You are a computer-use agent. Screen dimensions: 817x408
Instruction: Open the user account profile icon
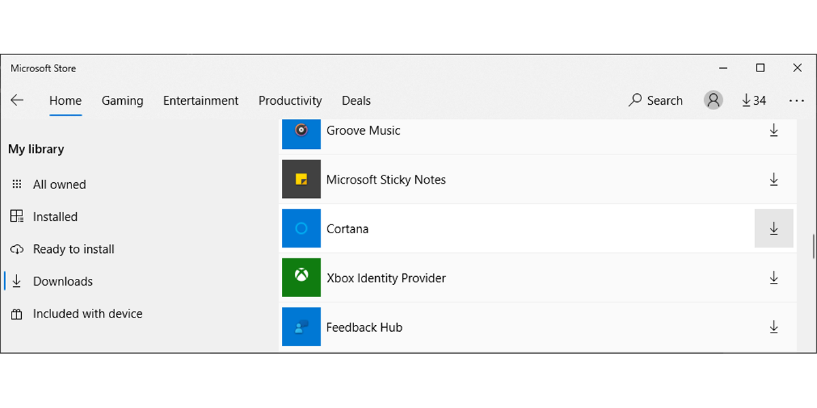(713, 100)
